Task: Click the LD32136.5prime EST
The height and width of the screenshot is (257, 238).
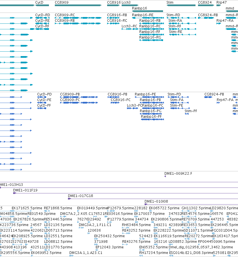Action: tap(47, 228)
